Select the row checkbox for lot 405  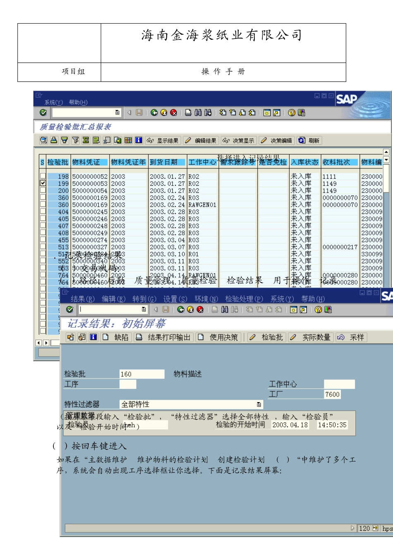pyautogui.click(x=43, y=218)
